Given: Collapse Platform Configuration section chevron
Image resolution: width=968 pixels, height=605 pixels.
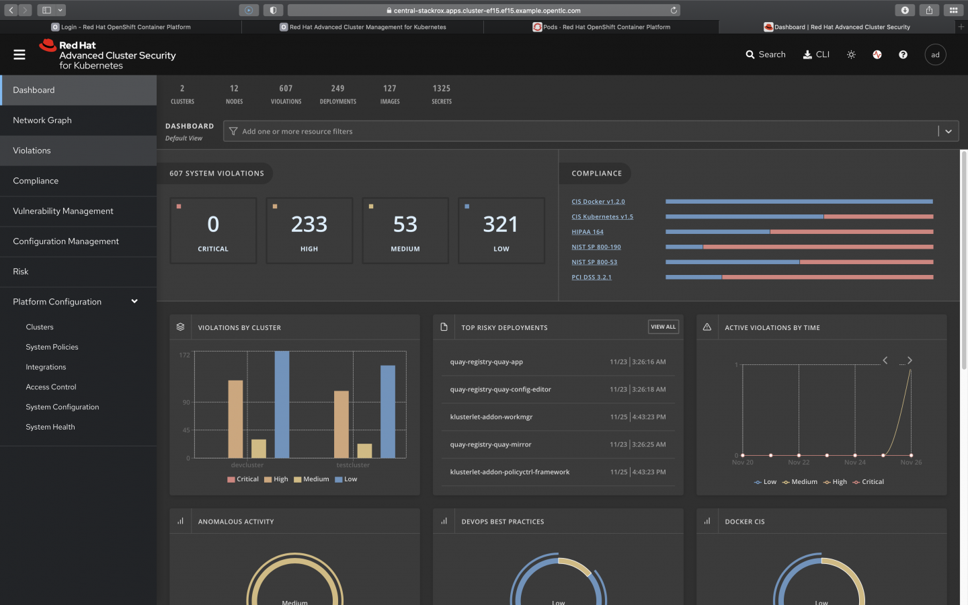Looking at the screenshot, I should point(134,301).
